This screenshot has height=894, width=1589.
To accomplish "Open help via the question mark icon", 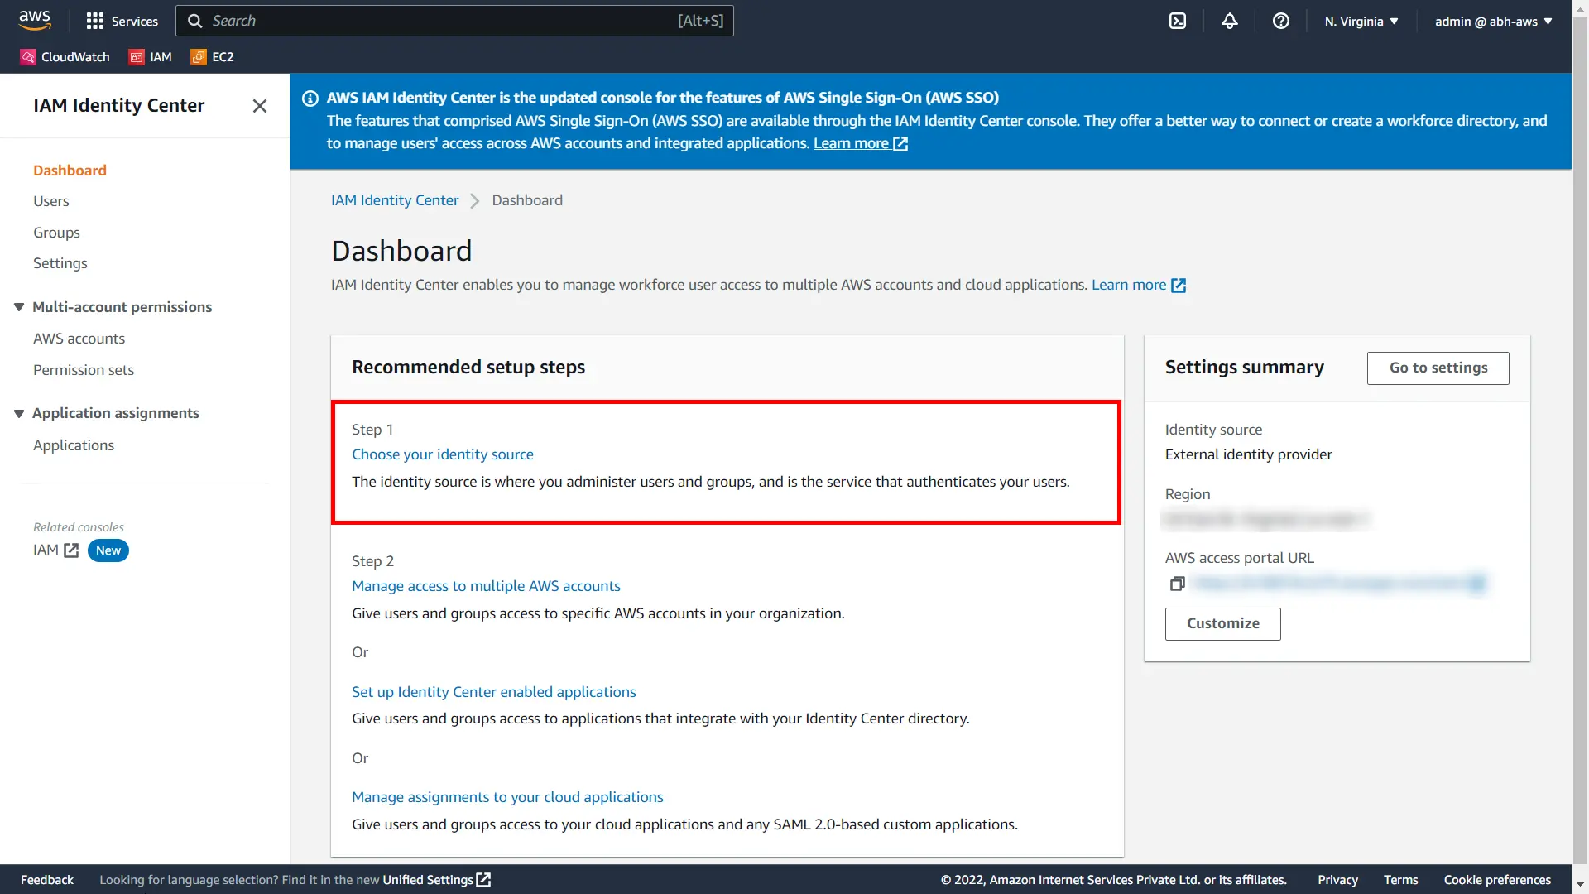I will pyautogui.click(x=1281, y=21).
